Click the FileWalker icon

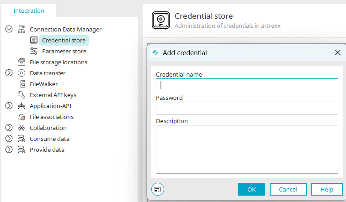click(x=21, y=84)
